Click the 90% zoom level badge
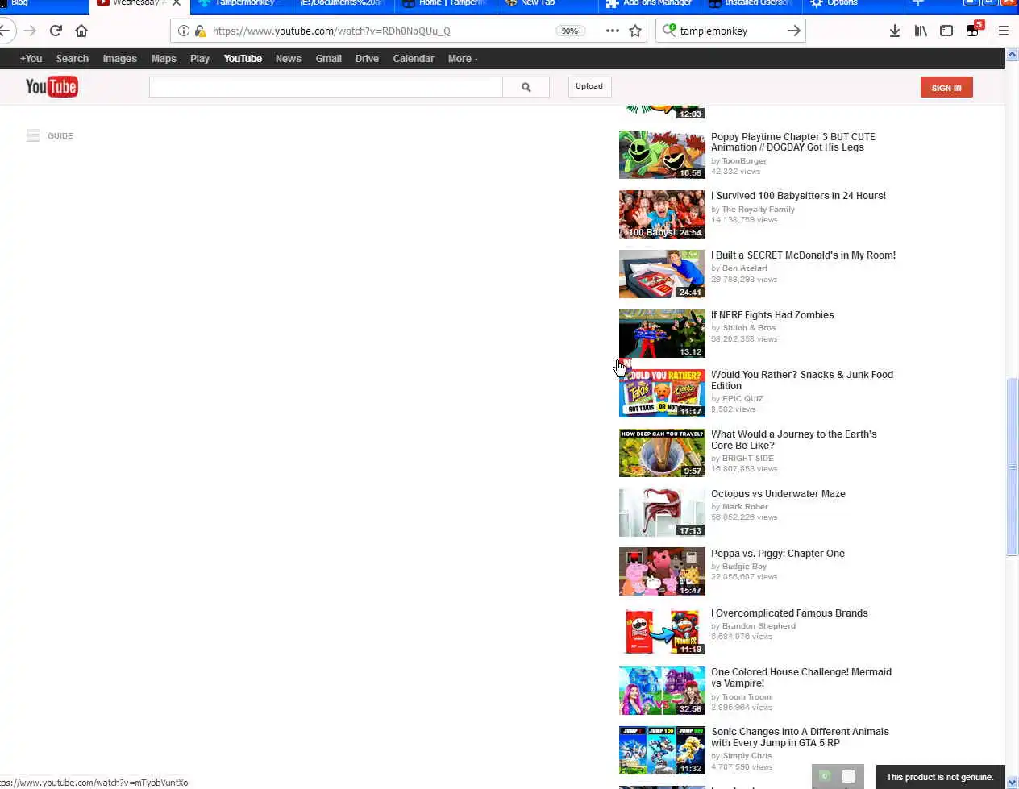The height and width of the screenshot is (789, 1019). coord(569,31)
